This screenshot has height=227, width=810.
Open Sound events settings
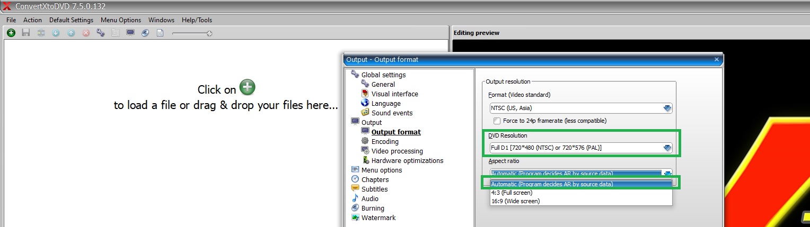tap(392, 113)
